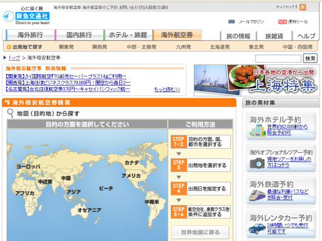This screenshot has width=322, height=241.
Task: Click the STEP 1・2 instruction box
Action: tap(200, 141)
